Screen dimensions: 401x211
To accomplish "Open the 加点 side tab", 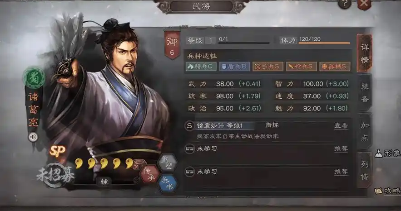I will point(365,131).
